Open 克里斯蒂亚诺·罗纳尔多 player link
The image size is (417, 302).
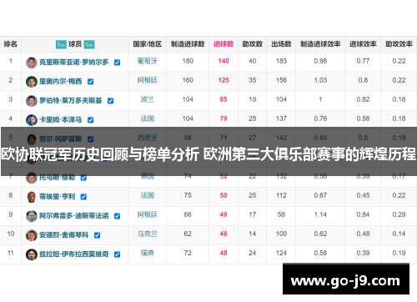pyautogui.click(x=74, y=63)
